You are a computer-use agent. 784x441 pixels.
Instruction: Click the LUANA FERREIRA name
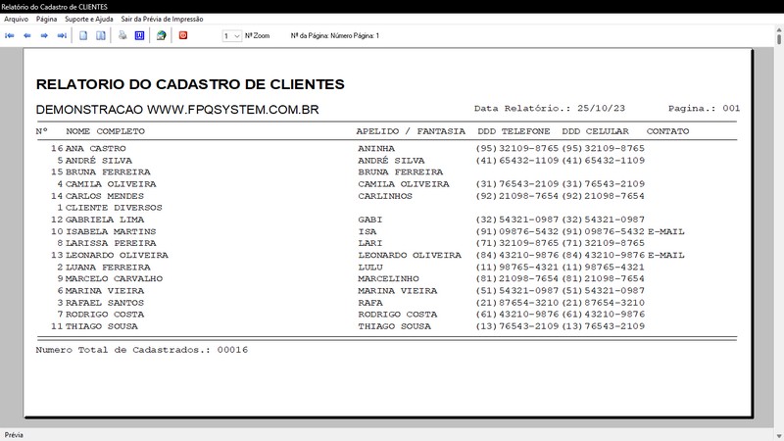coord(108,267)
